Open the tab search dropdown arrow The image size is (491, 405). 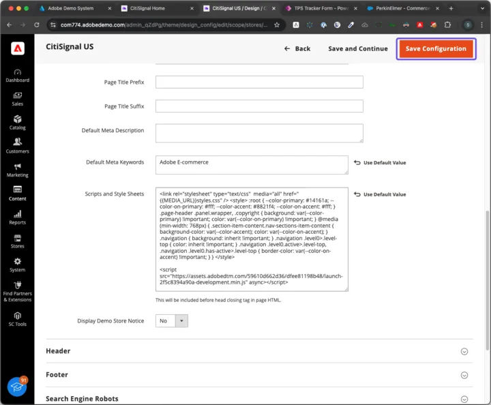[482, 8]
